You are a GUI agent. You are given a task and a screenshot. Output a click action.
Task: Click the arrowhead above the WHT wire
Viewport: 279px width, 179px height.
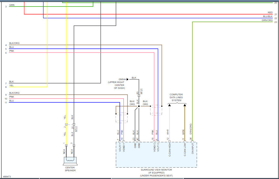pos(170,105)
